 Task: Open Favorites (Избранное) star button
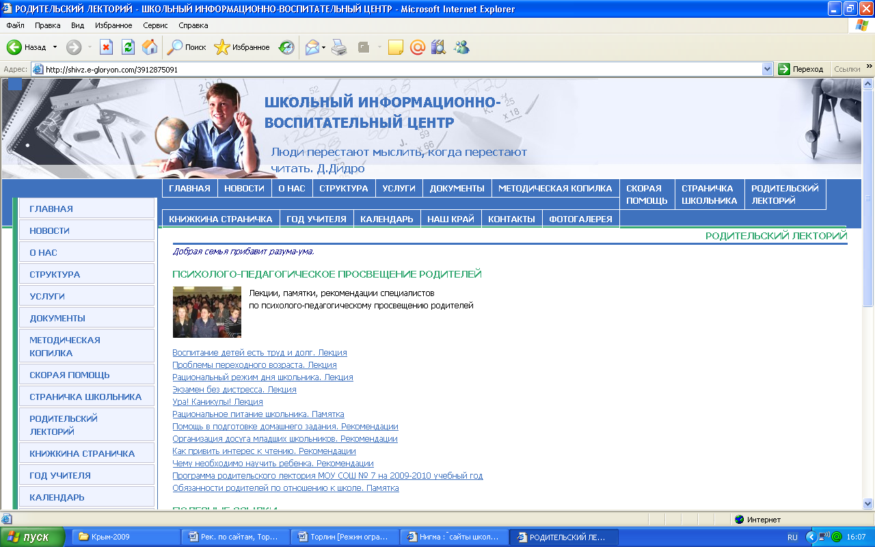[x=242, y=47]
